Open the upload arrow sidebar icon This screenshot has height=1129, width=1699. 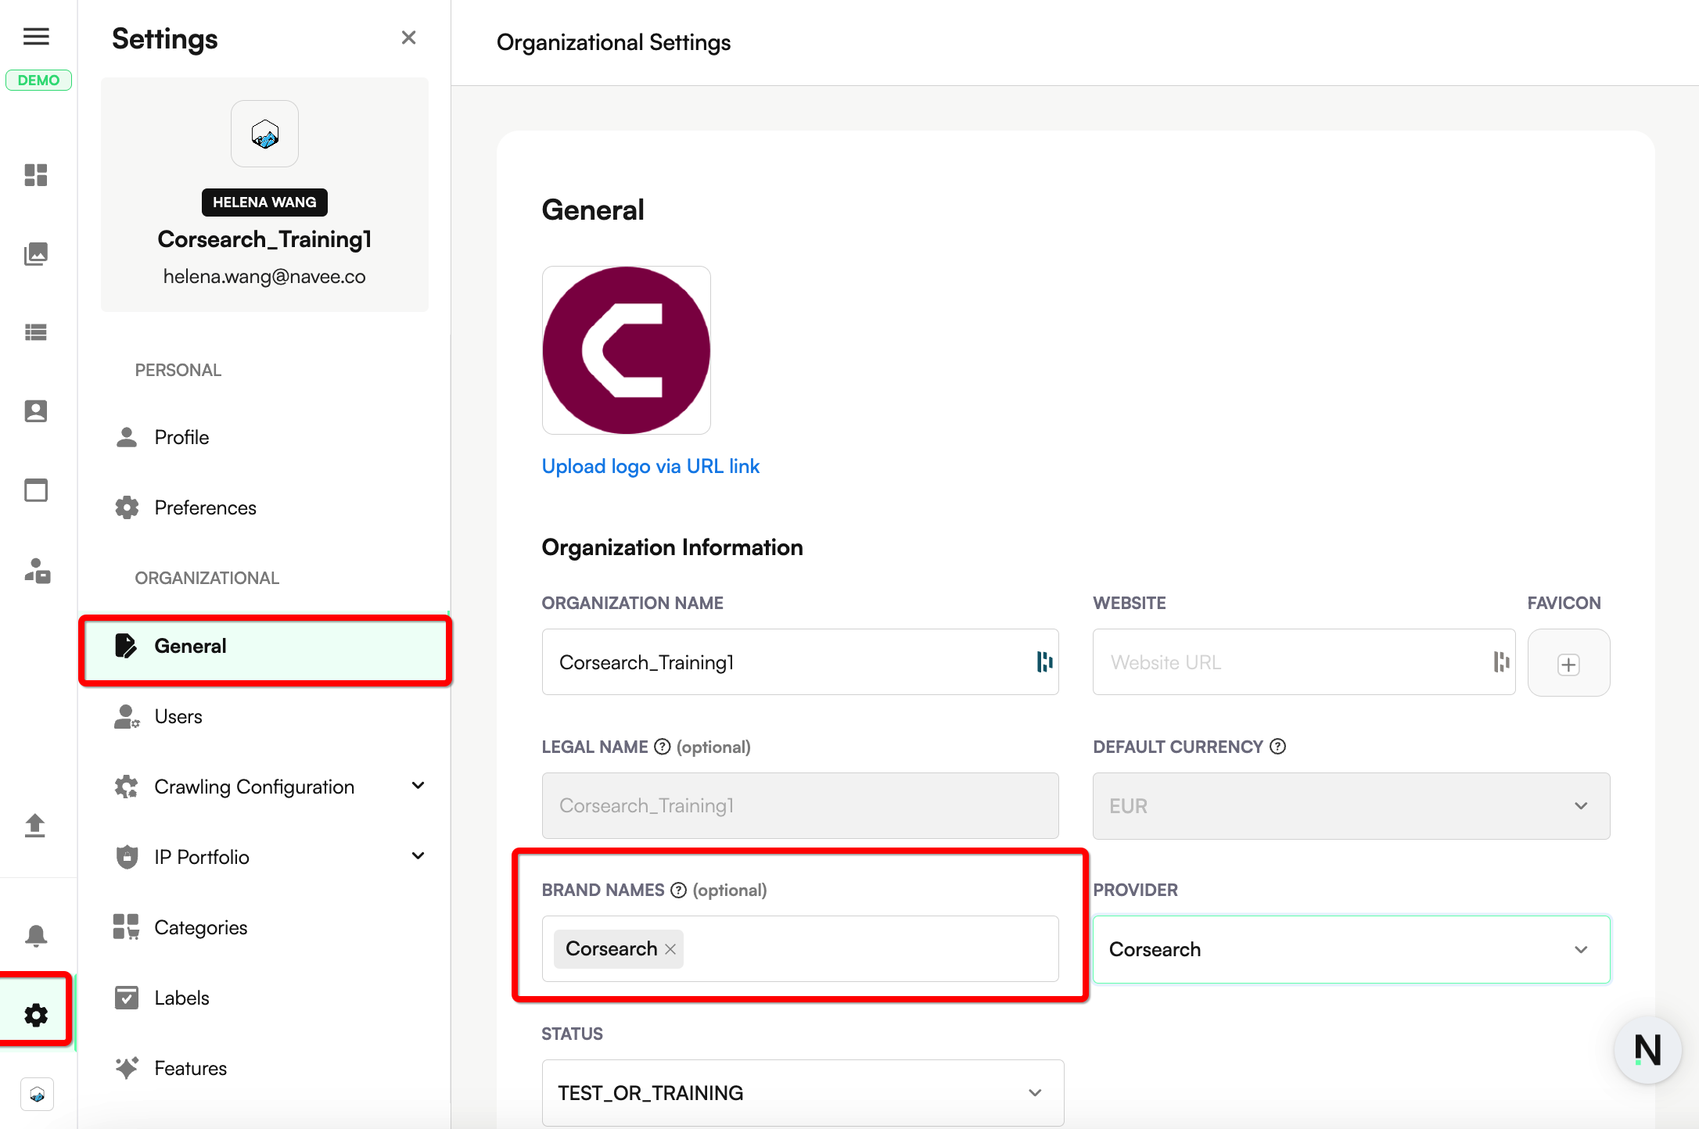[35, 826]
